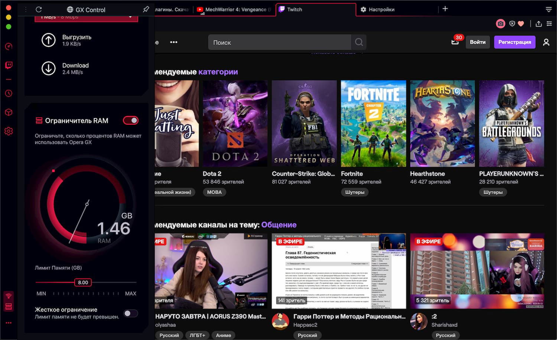The width and height of the screenshot is (557, 340).
Task: Open the Counter-Strike category cover
Action: tap(304, 124)
